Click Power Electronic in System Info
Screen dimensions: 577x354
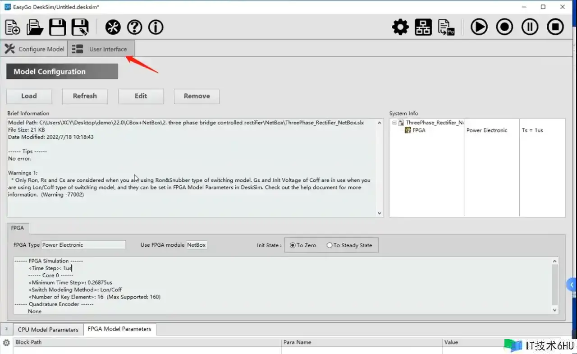coord(487,130)
